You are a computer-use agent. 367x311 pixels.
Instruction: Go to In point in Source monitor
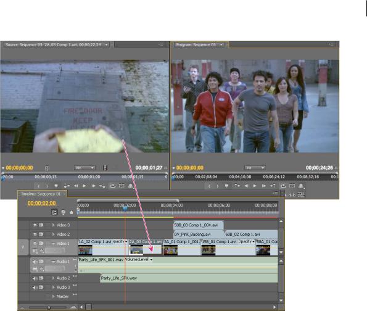pos(67,186)
